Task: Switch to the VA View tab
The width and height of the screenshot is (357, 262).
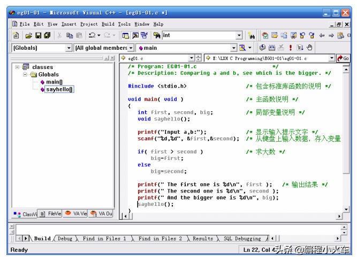Action: 76,214
